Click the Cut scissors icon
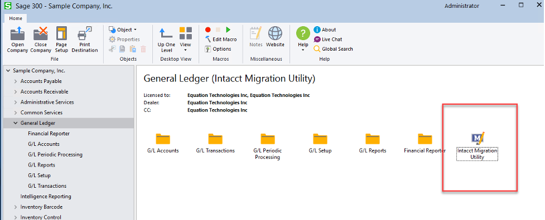 (112, 49)
